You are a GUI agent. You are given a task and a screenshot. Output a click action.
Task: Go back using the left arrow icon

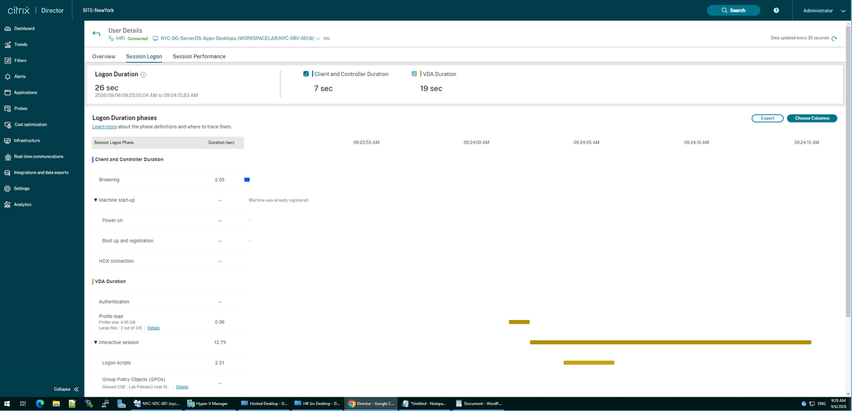click(x=96, y=33)
